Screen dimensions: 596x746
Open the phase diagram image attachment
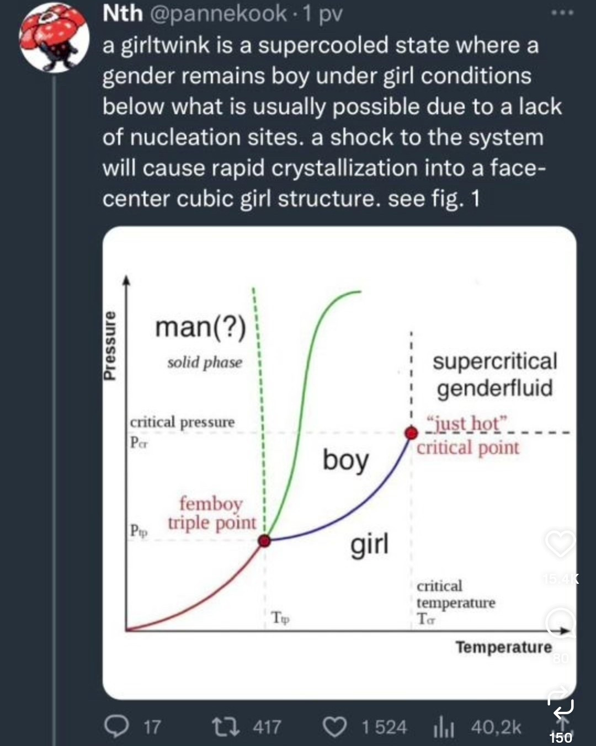click(x=339, y=462)
